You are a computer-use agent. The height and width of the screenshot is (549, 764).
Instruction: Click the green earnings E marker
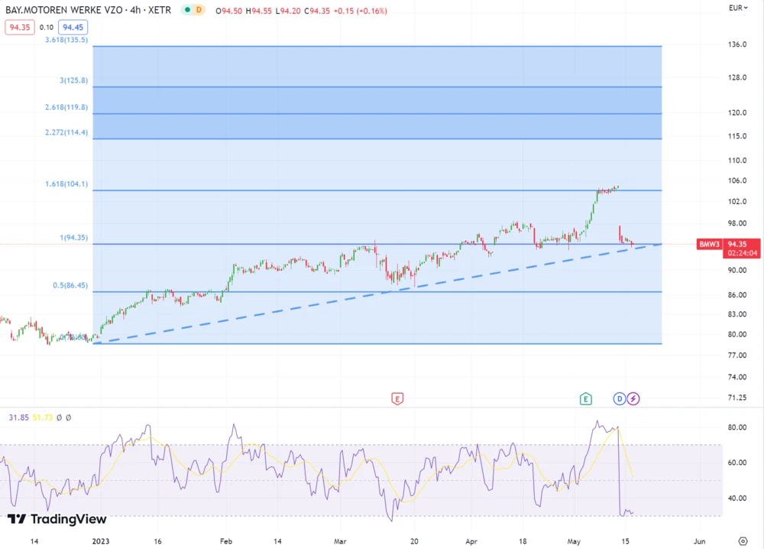coord(585,398)
